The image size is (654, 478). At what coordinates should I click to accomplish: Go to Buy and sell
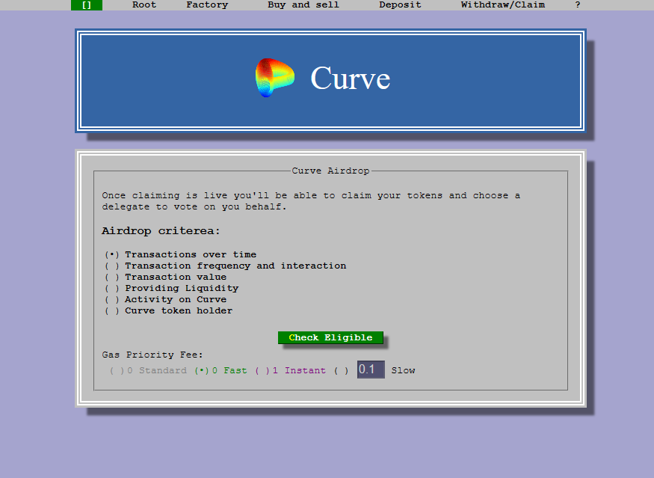tap(303, 5)
